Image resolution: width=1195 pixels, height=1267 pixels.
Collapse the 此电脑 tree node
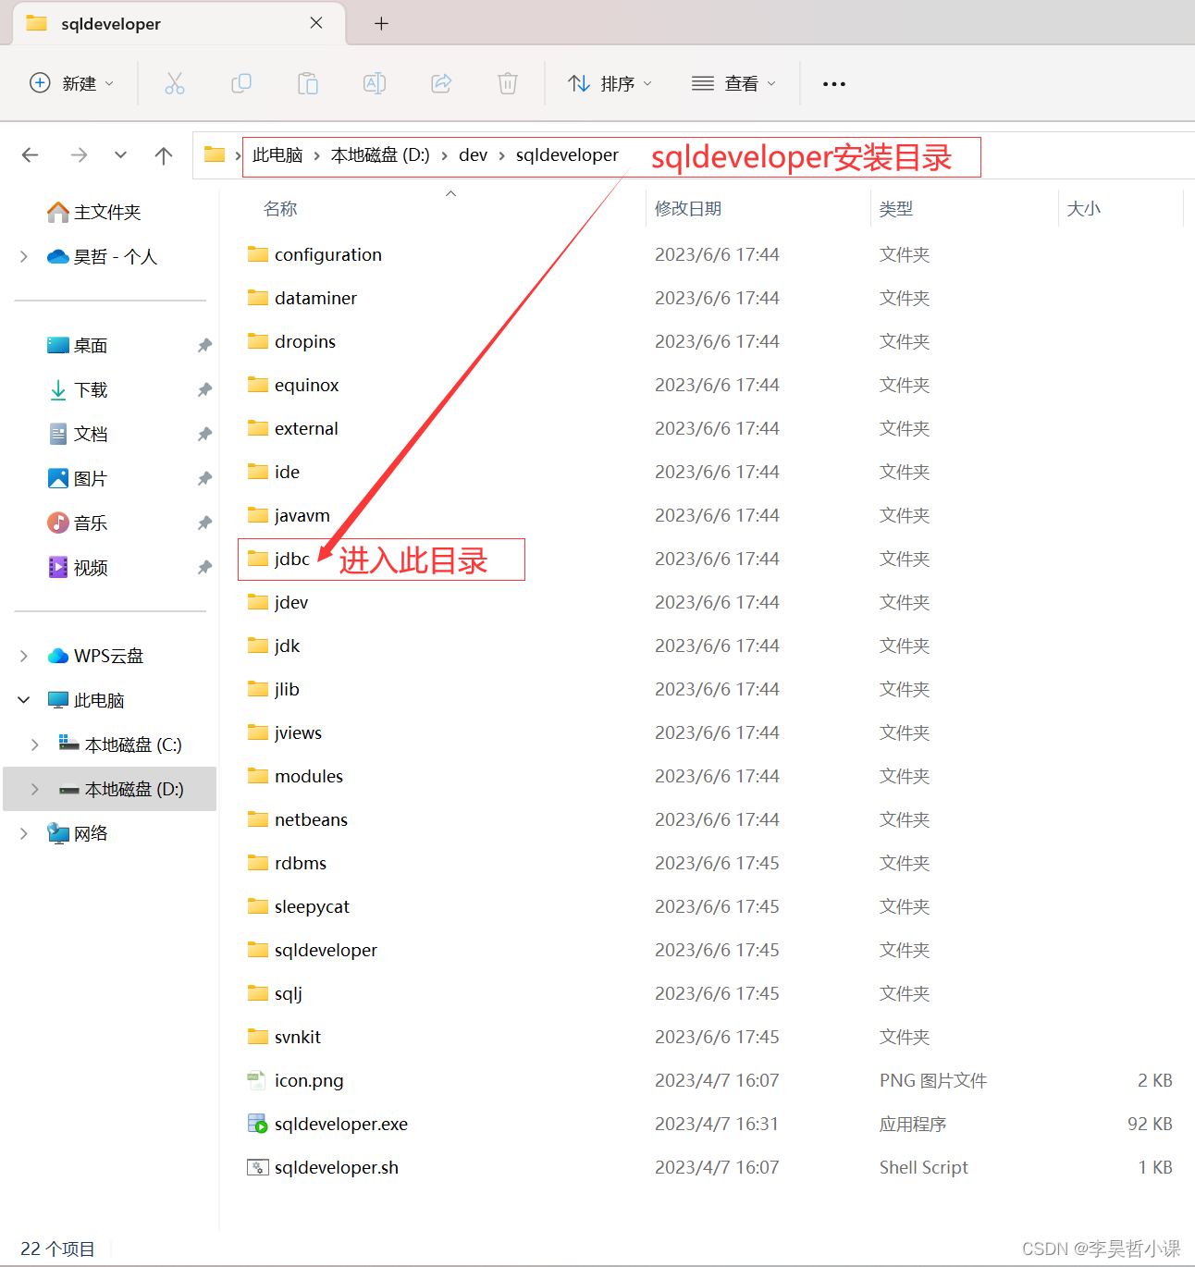[x=24, y=700]
